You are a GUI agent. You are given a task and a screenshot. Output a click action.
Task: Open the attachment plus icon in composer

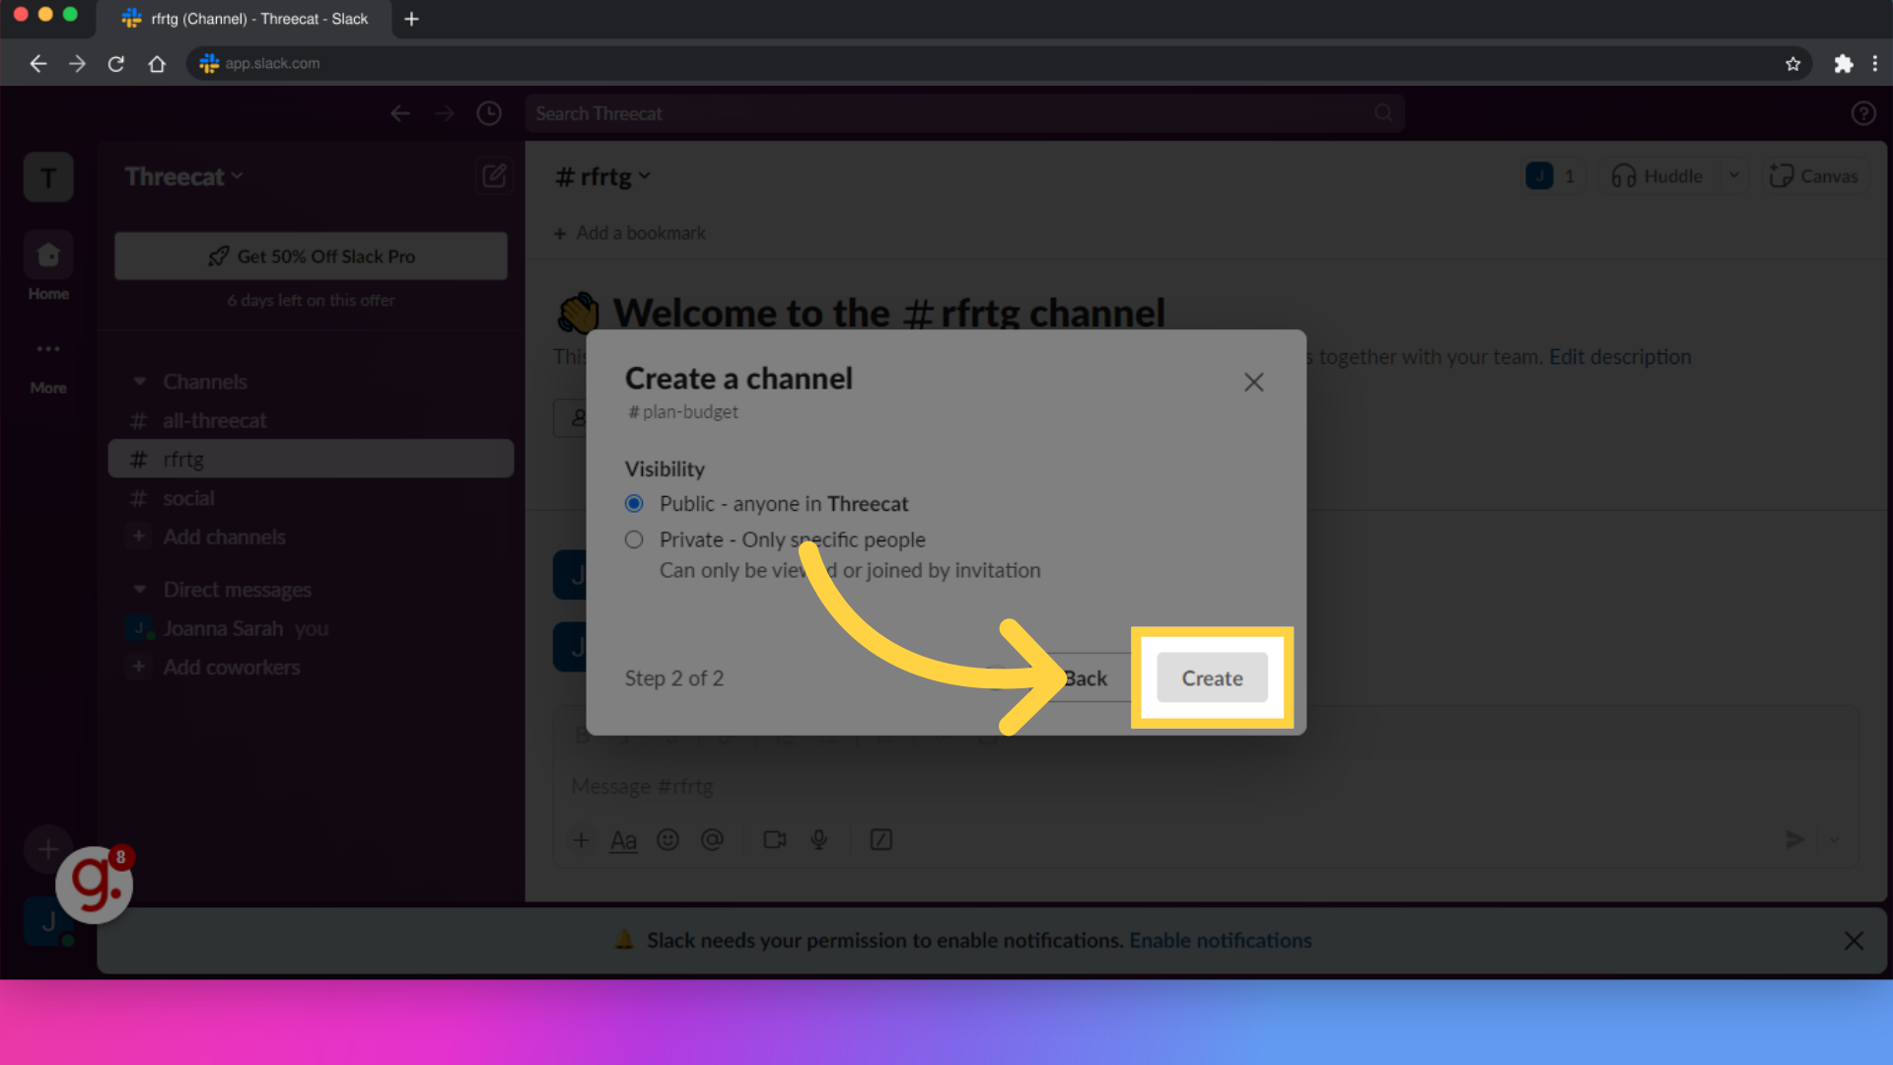581,840
